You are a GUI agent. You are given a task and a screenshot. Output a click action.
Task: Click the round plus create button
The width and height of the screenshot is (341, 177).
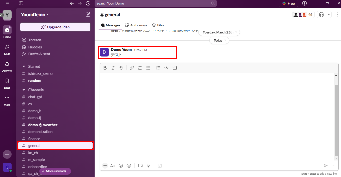point(7,154)
